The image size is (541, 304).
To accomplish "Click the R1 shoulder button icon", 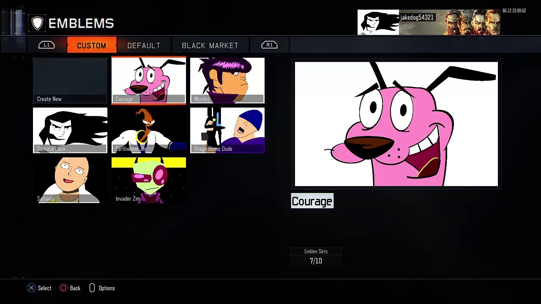I will pyautogui.click(x=269, y=45).
